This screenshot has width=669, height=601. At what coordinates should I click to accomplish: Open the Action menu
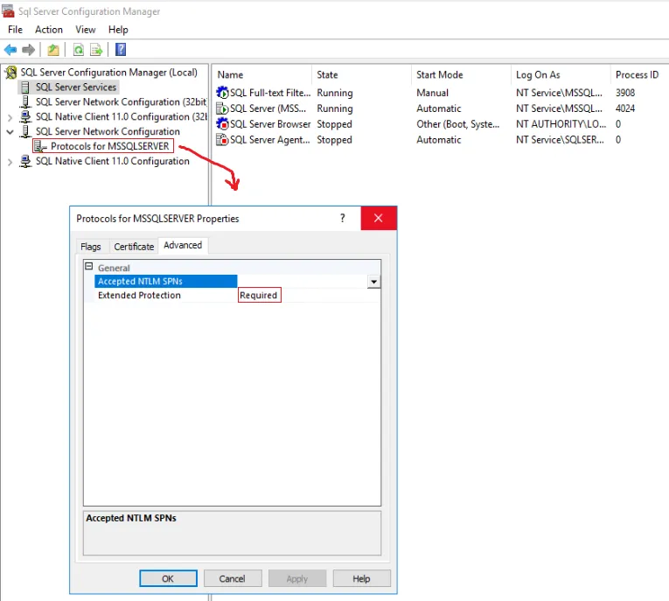[x=49, y=30]
